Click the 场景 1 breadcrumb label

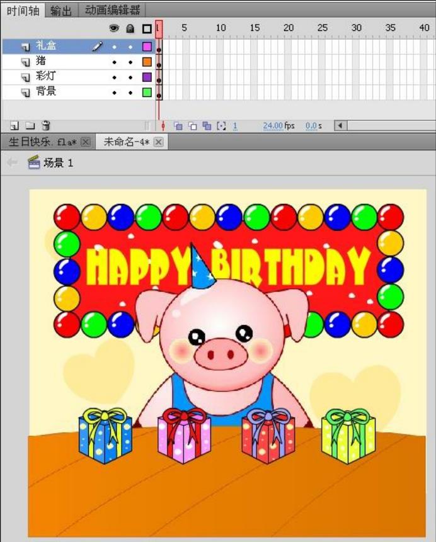[58, 162]
